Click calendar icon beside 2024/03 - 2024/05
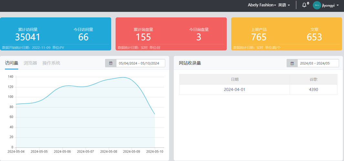The height and width of the screenshot is (161, 344). (292, 63)
